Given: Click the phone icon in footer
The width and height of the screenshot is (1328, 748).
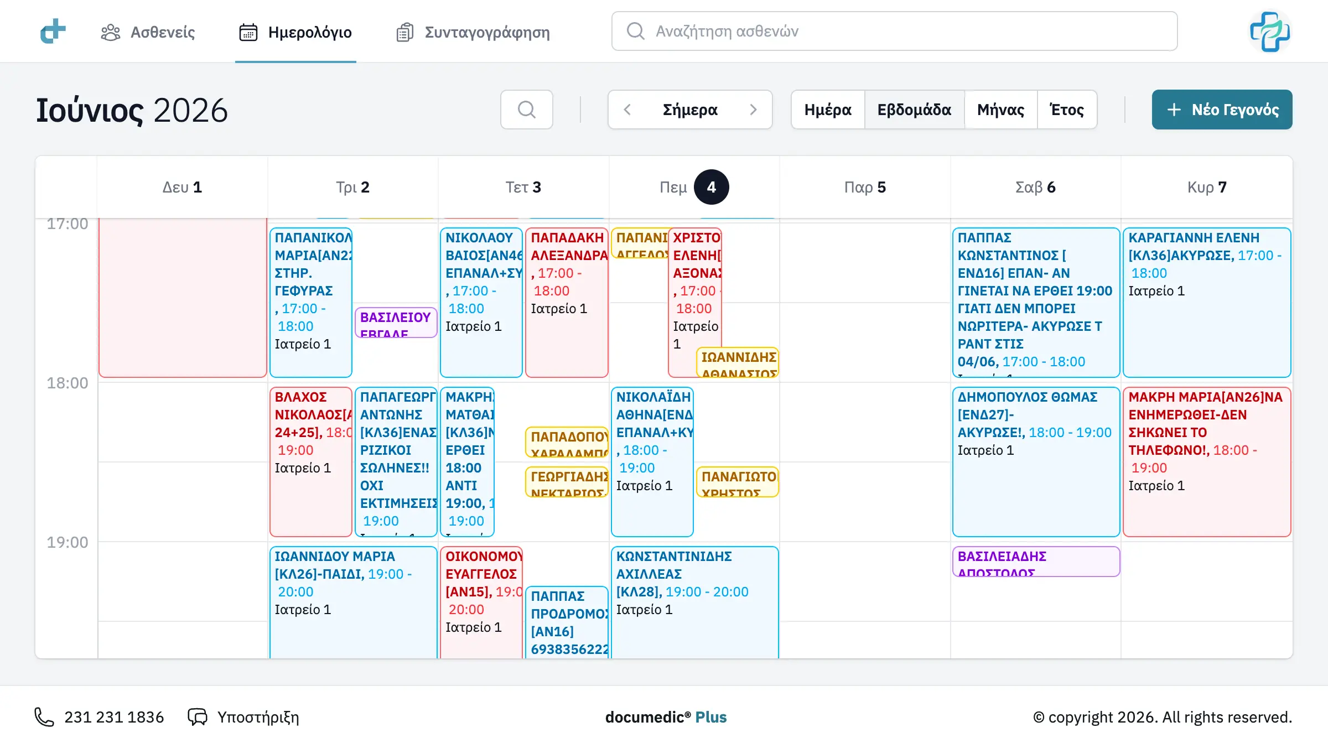Looking at the screenshot, I should click(x=44, y=717).
